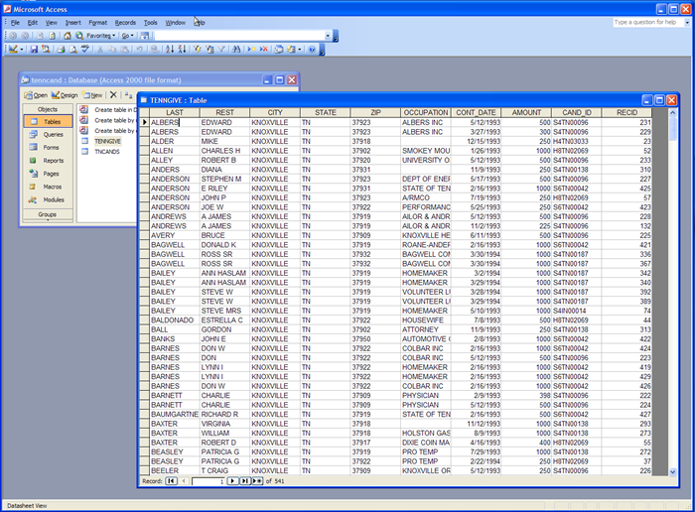Open the Go dropdown menu

pos(128,36)
